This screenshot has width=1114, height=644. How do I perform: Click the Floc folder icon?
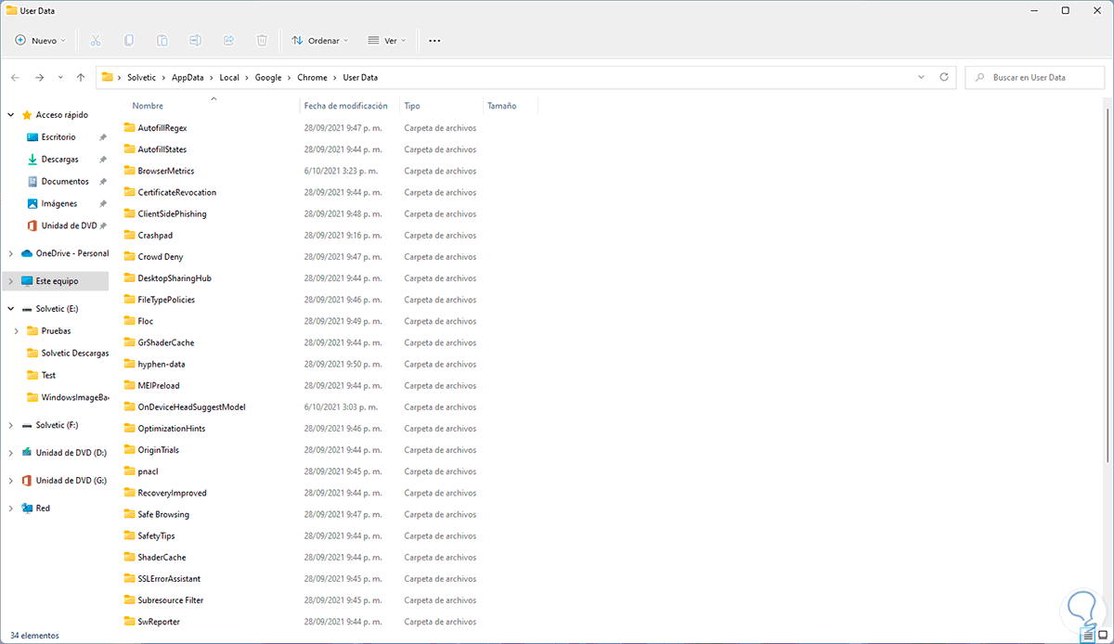click(x=129, y=321)
